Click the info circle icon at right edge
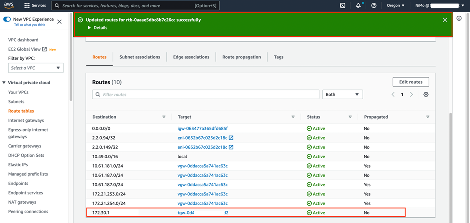This screenshot has height=223, width=470. pos(459,18)
